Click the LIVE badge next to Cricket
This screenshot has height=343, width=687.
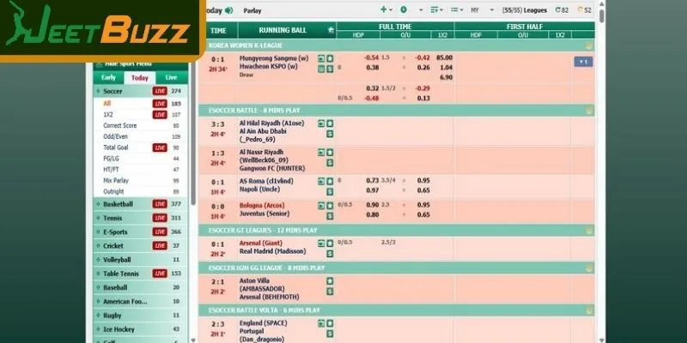click(x=160, y=246)
